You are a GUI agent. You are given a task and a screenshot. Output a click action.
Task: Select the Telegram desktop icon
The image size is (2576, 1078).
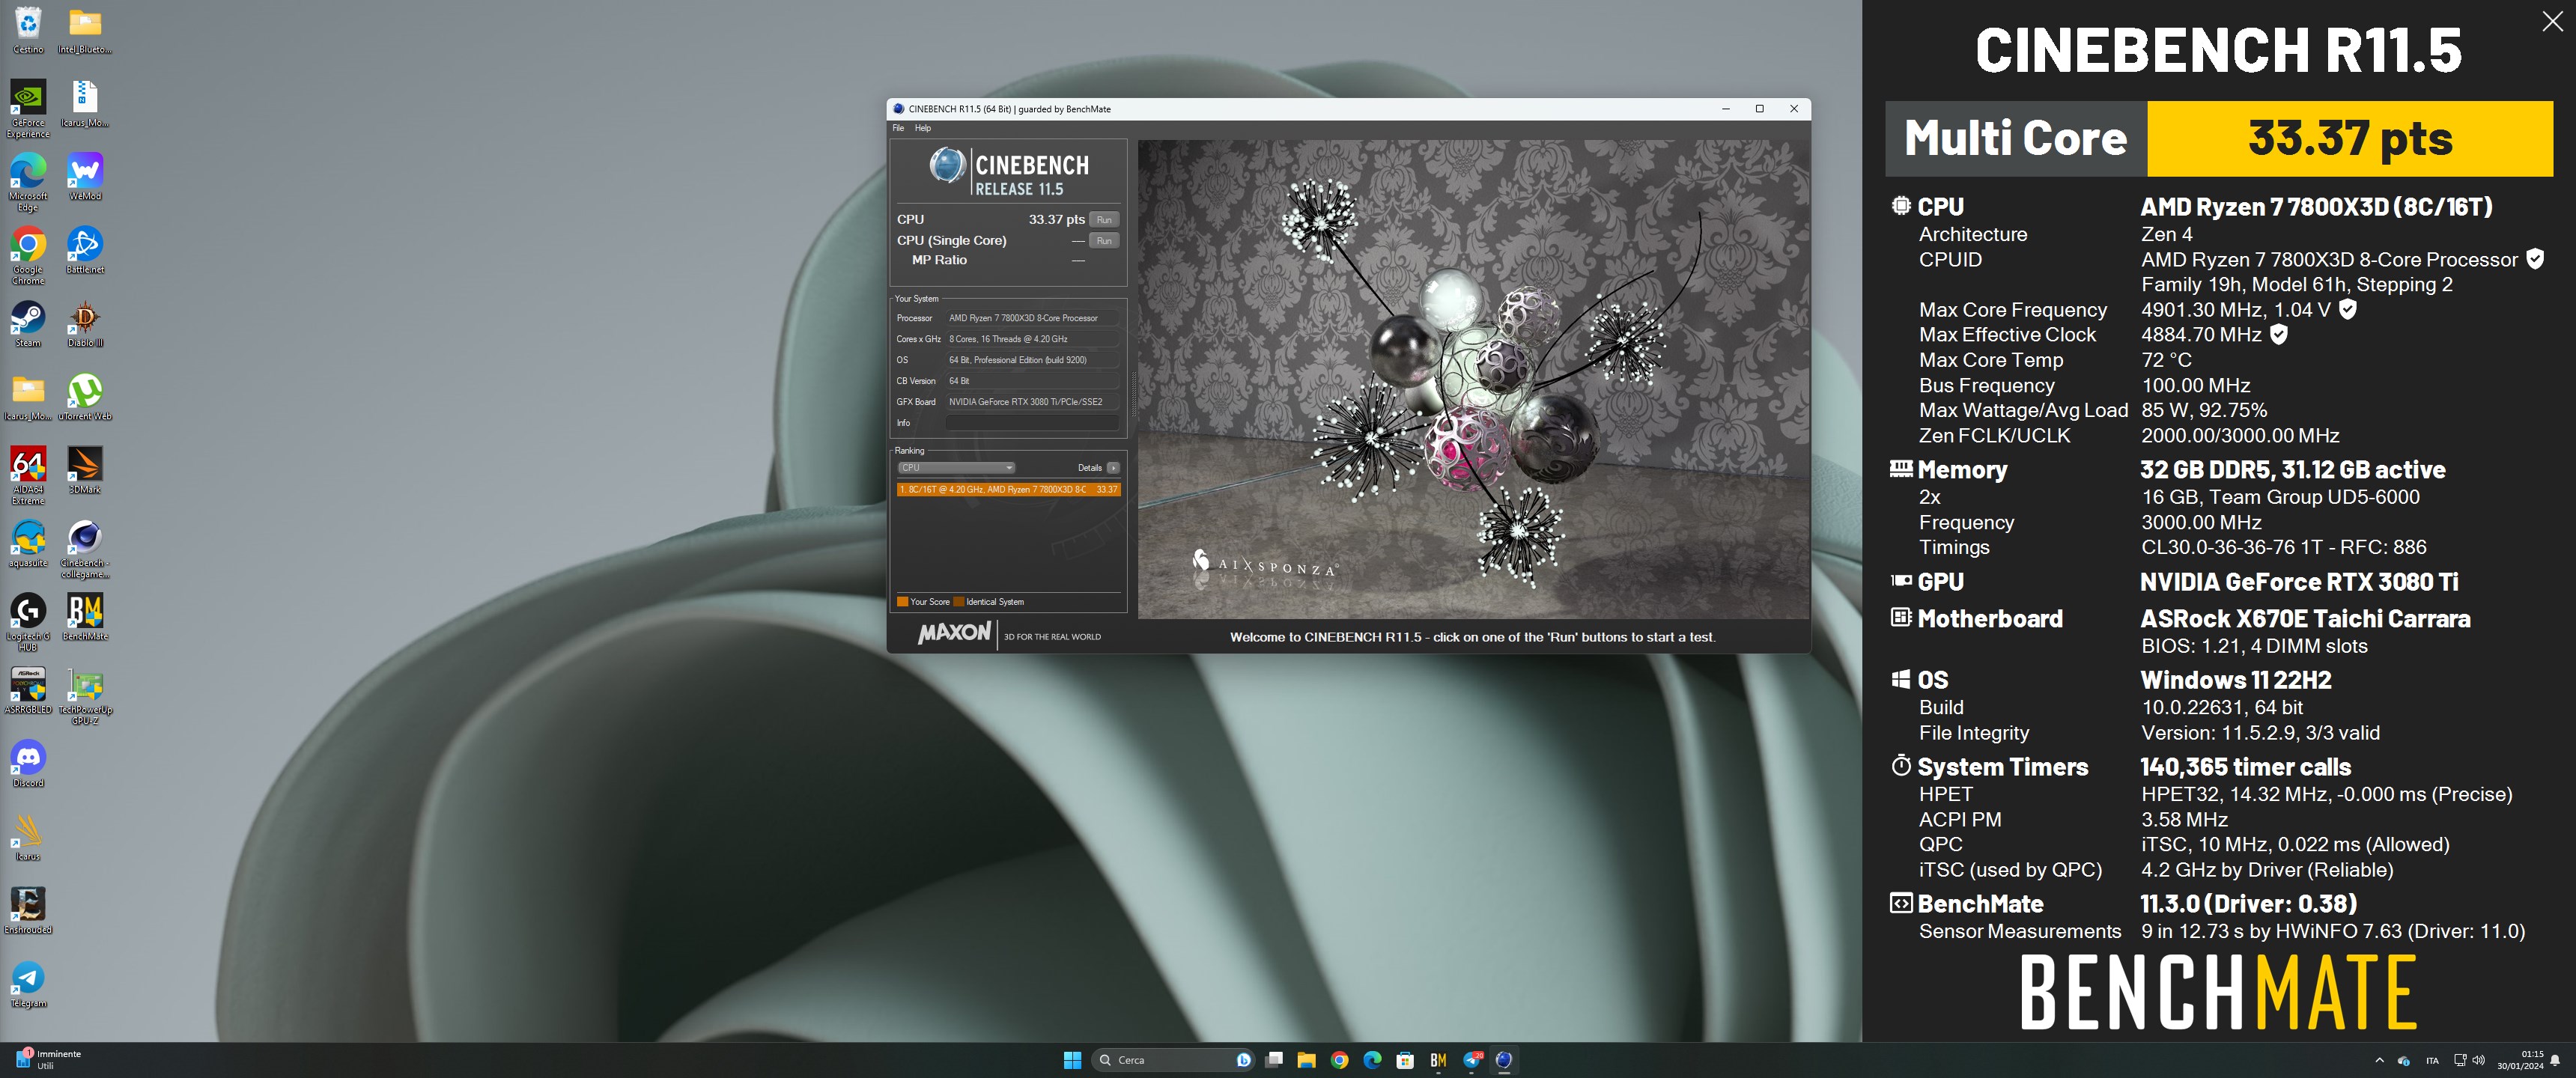28,984
